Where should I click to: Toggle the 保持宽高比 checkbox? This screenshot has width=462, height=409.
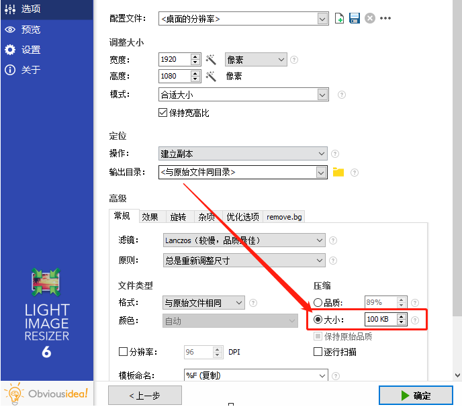coord(163,113)
